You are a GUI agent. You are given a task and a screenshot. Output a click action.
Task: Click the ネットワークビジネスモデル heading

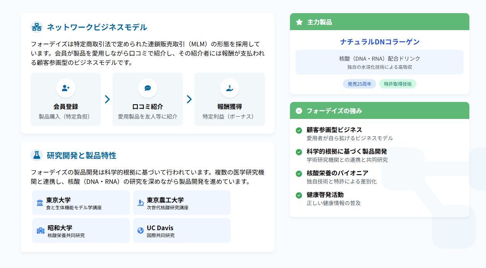pyautogui.click(x=97, y=27)
